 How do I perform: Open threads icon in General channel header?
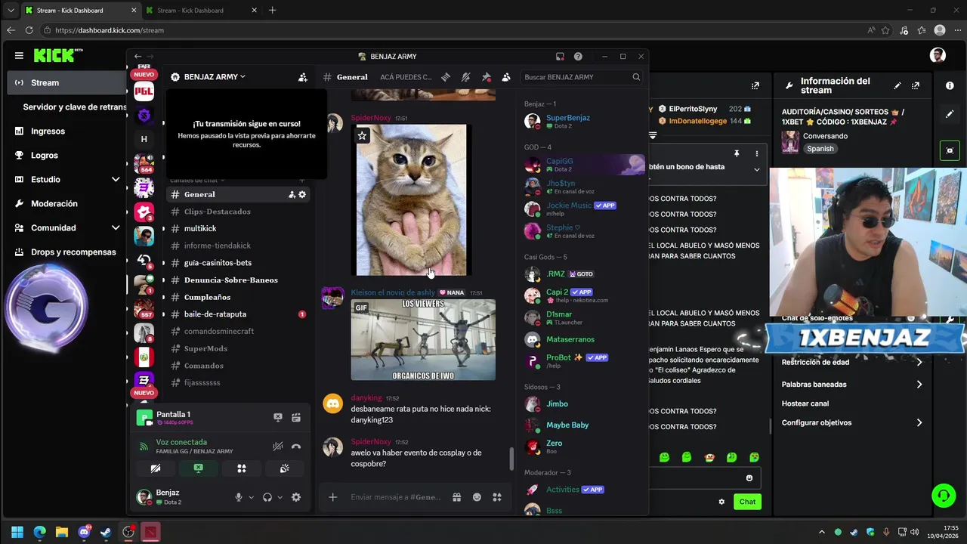tap(446, 77)
